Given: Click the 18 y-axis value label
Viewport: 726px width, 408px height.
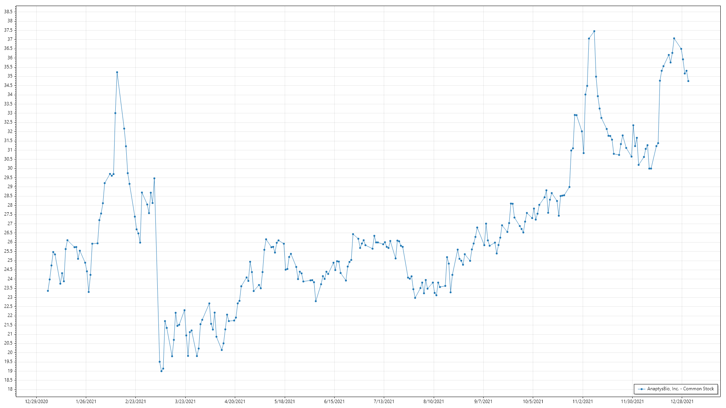Looking at the screenshot, I should (10, 389).
